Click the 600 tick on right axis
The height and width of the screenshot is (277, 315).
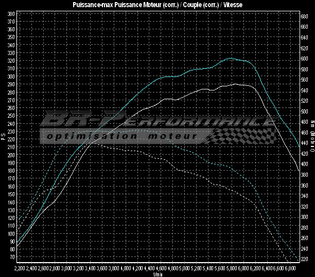(304, 59)
